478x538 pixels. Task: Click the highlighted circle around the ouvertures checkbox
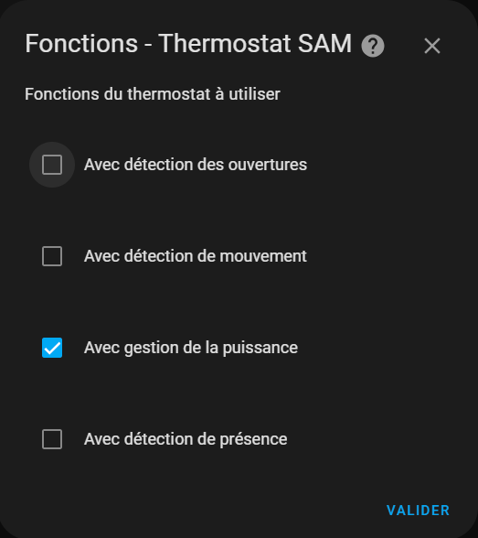tap(52, 165)
